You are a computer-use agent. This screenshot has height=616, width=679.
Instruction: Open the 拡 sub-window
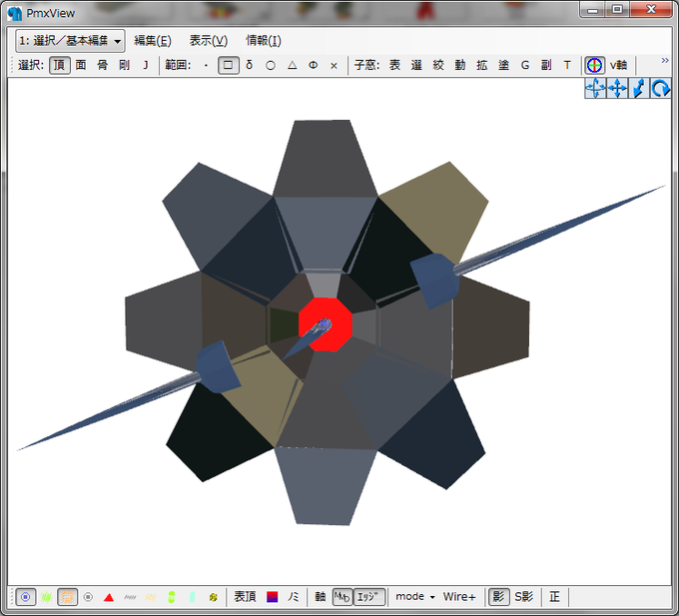coord(481,65)
